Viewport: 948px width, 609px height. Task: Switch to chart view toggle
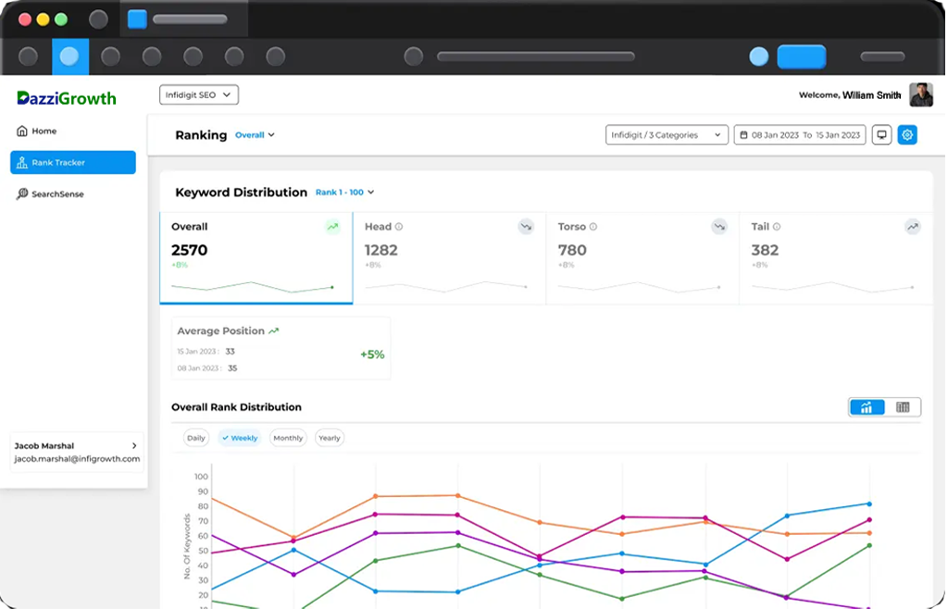[x=867, y=407]
